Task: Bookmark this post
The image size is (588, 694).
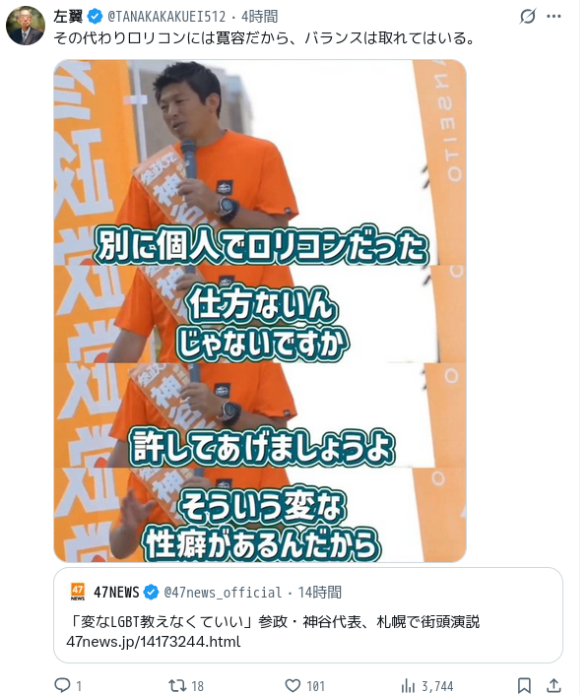Action: 524,685
